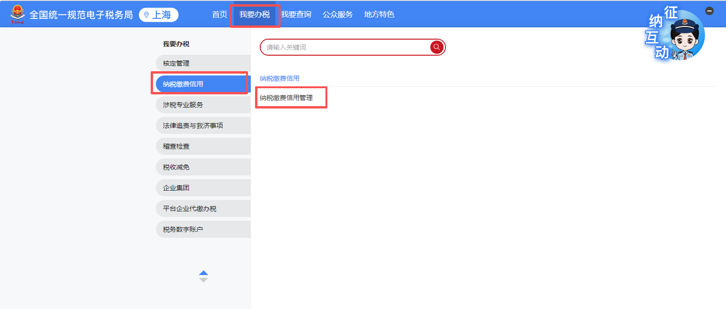Open 公众服务 in top navigation

(x=338, y=15)
